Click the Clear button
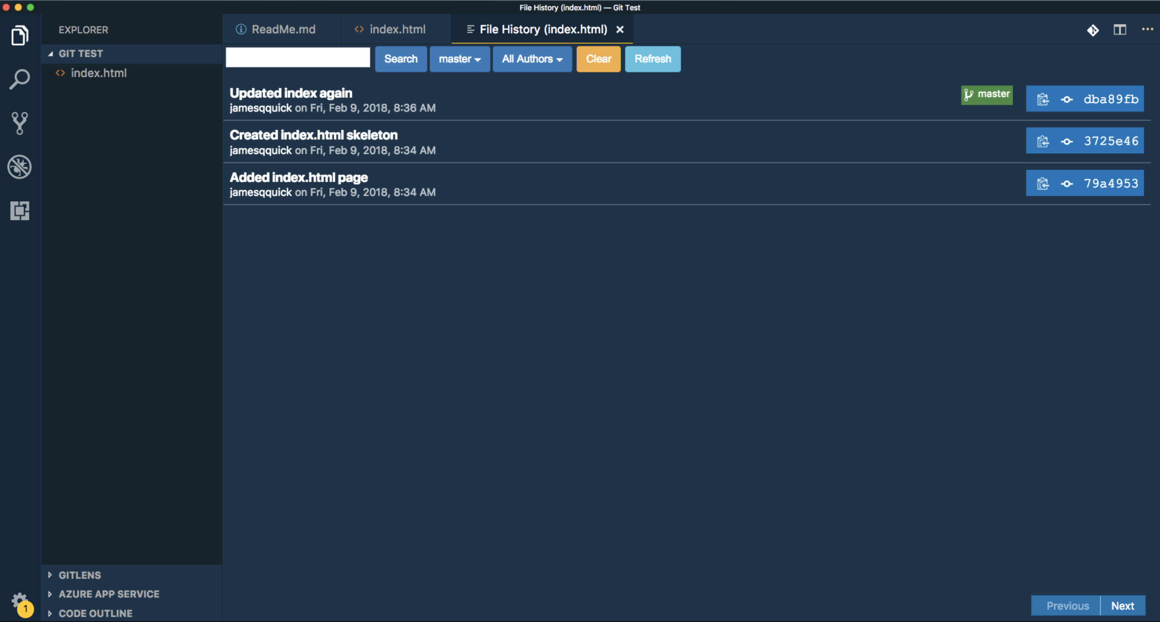The image size is (1160, 622). click(x=599, y=58)
